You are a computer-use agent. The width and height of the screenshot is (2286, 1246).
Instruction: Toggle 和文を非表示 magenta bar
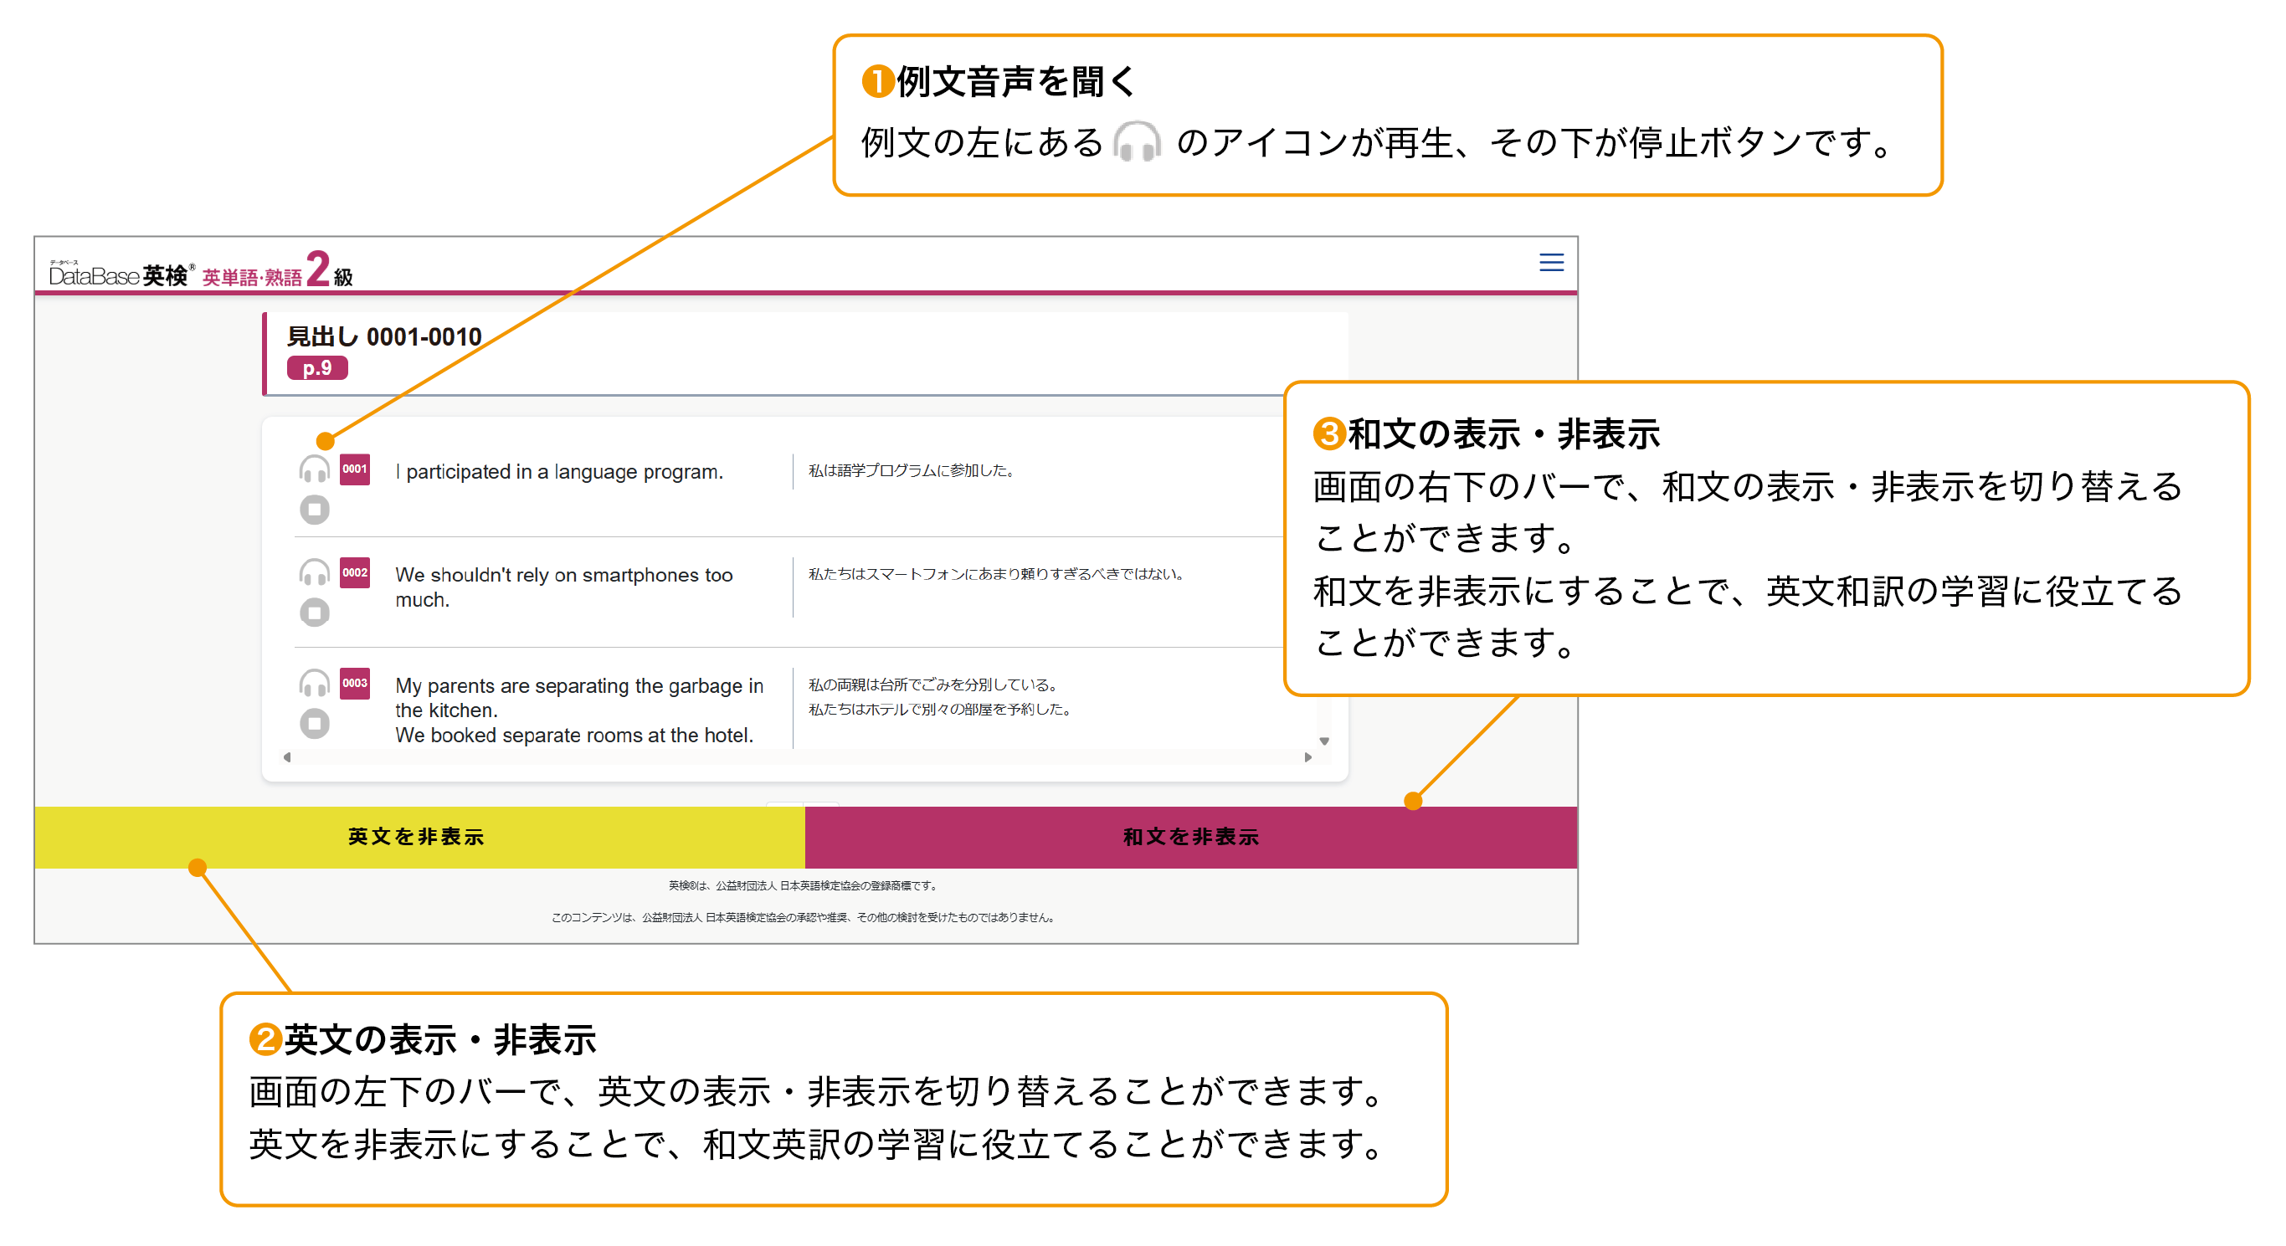pyautogui.click(x=1190, y=836)
